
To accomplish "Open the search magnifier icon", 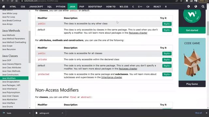I will [x=203, y=6].
